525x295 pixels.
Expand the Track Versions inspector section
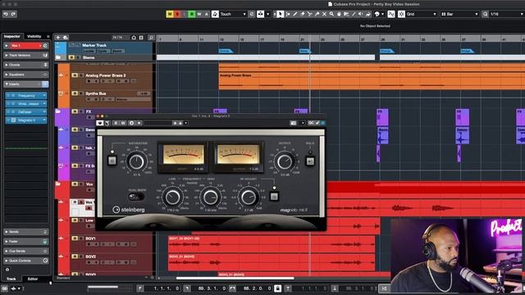point(26,55)
